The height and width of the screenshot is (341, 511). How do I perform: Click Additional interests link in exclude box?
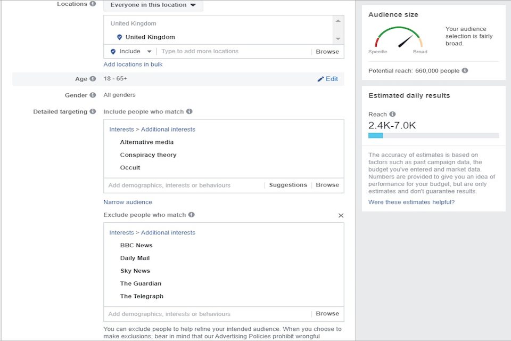(x=168, y=232)
